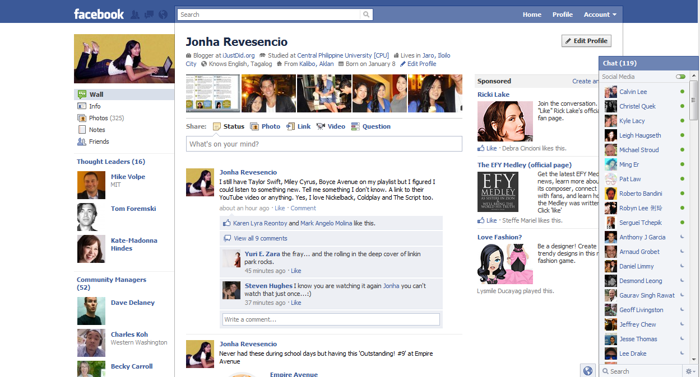Image resolution: width=700 pixels, height=377 pixels.
Task: Click Jonha's profile picture
Action: click(124, 59)
